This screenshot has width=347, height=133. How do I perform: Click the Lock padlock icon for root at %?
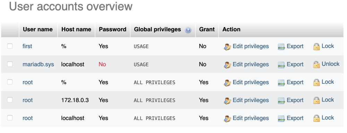tap(316, 82)
